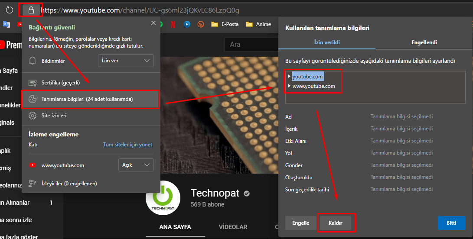Image resolution: width=473 pixels, height=239 pixels.
Task: Open the orange 'b' bookmark icon
Action: [x=201, y=24]
